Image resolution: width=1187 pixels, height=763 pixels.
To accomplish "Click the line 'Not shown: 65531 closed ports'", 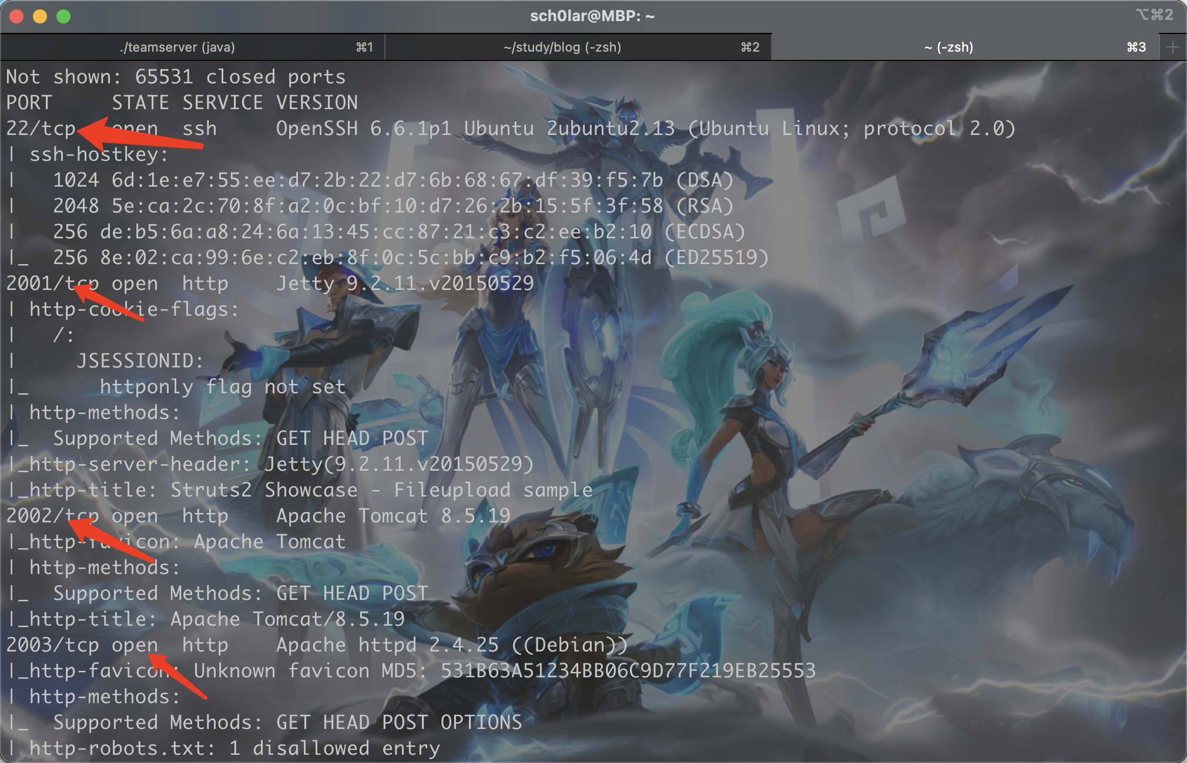I will pos(176,77).
